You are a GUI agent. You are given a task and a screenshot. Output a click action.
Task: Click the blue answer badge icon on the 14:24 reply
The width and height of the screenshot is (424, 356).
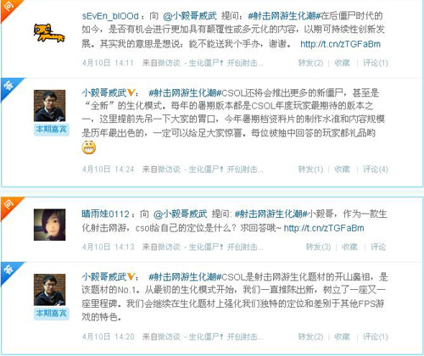click(8, 86)
